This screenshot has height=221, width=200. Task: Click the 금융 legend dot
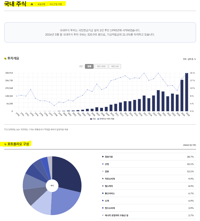pyautogui.click(x=103, y=171)
